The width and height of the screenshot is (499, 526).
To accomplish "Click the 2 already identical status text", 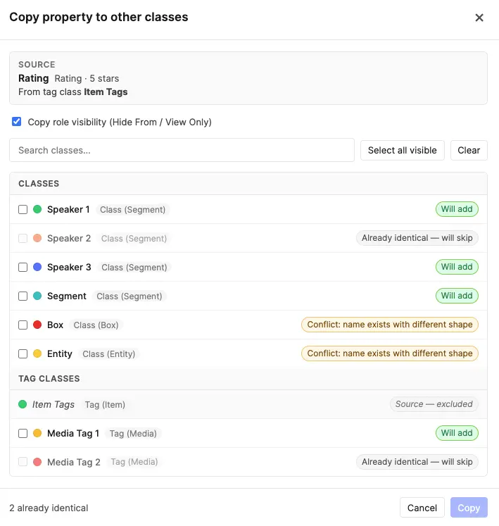I will pyautogui.click(x=49, y=508).
